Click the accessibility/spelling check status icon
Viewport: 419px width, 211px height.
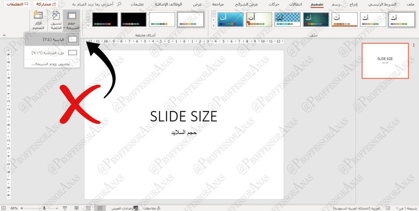click(388, 208)
